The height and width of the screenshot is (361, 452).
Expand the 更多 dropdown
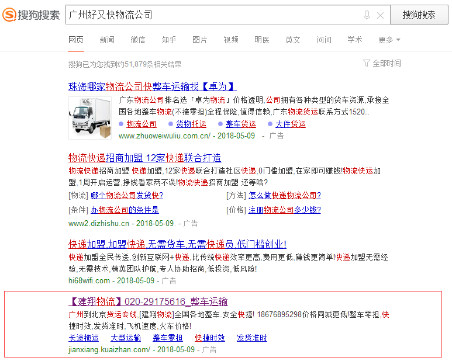389,40
